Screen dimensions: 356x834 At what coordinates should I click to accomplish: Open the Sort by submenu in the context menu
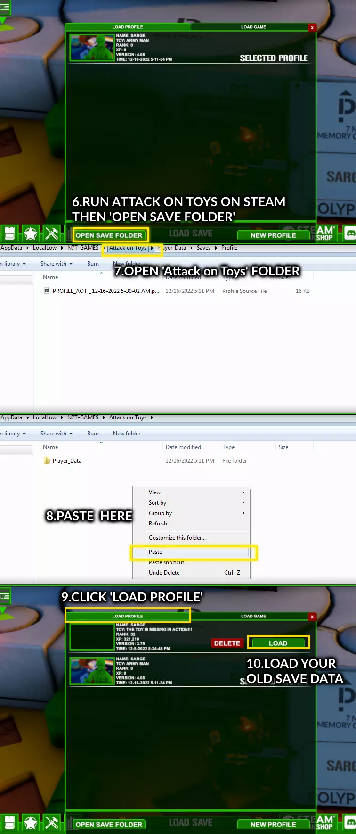tap(191, 502)
